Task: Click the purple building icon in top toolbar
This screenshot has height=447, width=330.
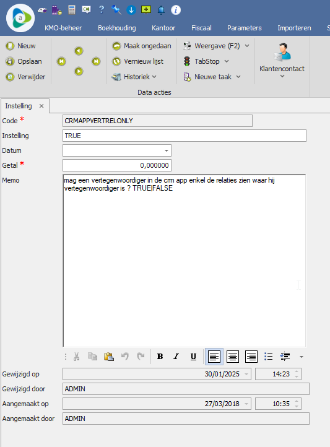Action: coord(57,10)
